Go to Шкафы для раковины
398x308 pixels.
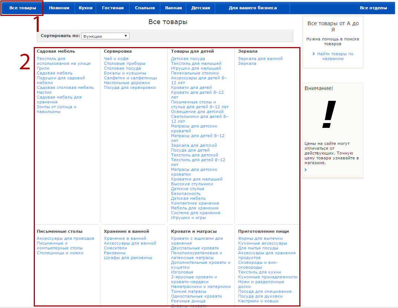pyautogui.click(x=128, y=258)
